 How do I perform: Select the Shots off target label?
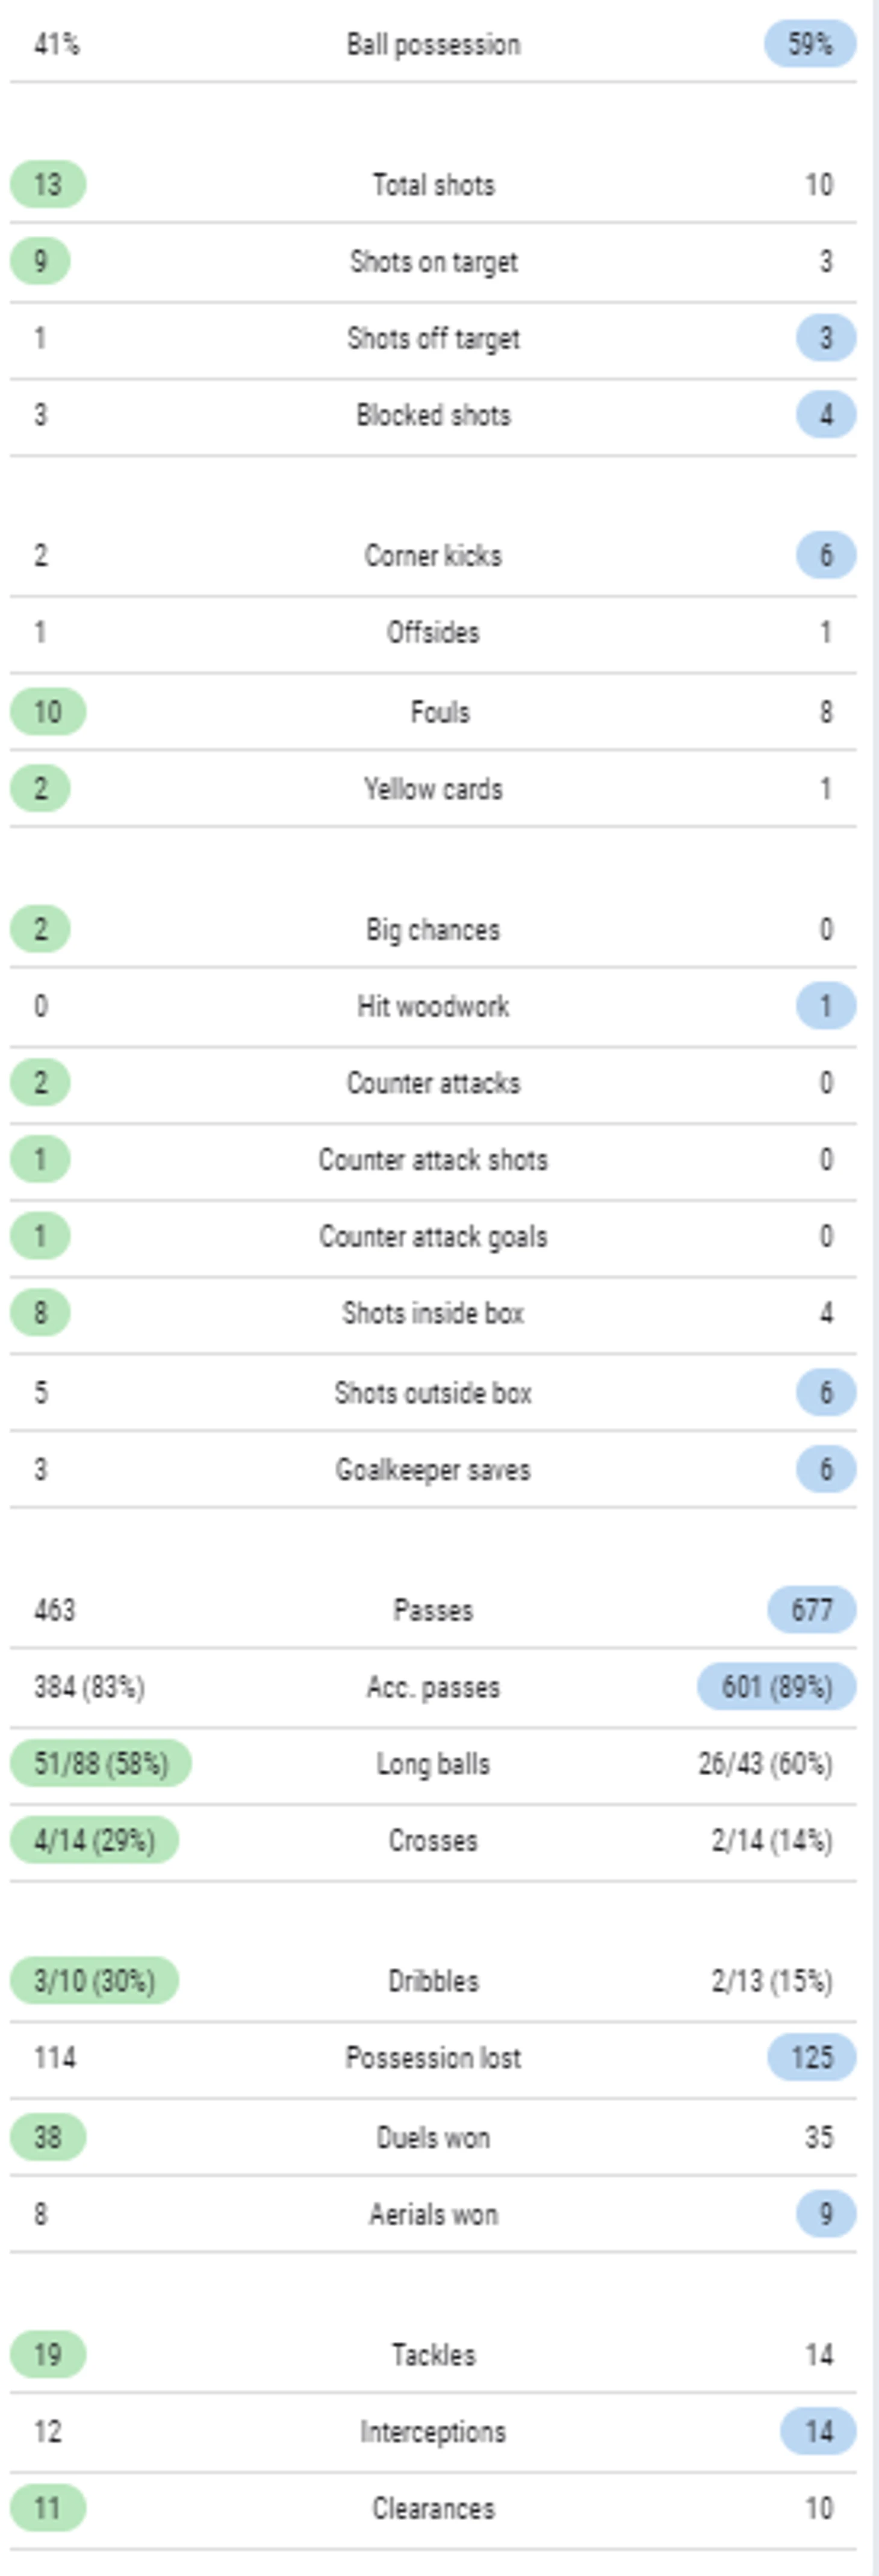click(x=433, y=339)
